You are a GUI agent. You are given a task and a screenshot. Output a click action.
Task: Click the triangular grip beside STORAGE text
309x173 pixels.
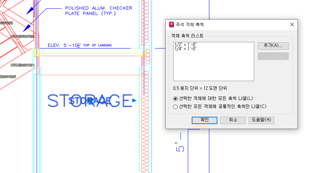point(134,101)
